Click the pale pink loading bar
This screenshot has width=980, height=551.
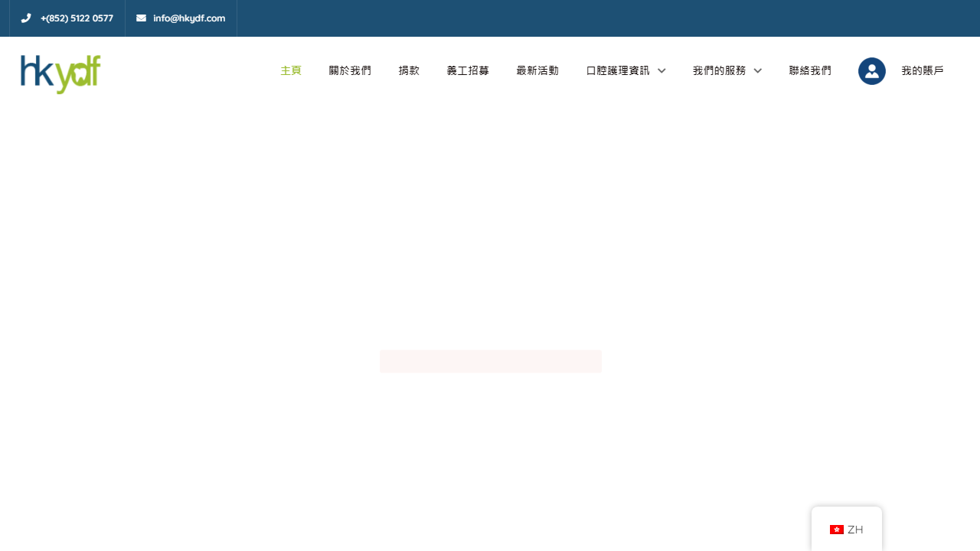click(x=491, y=361)
